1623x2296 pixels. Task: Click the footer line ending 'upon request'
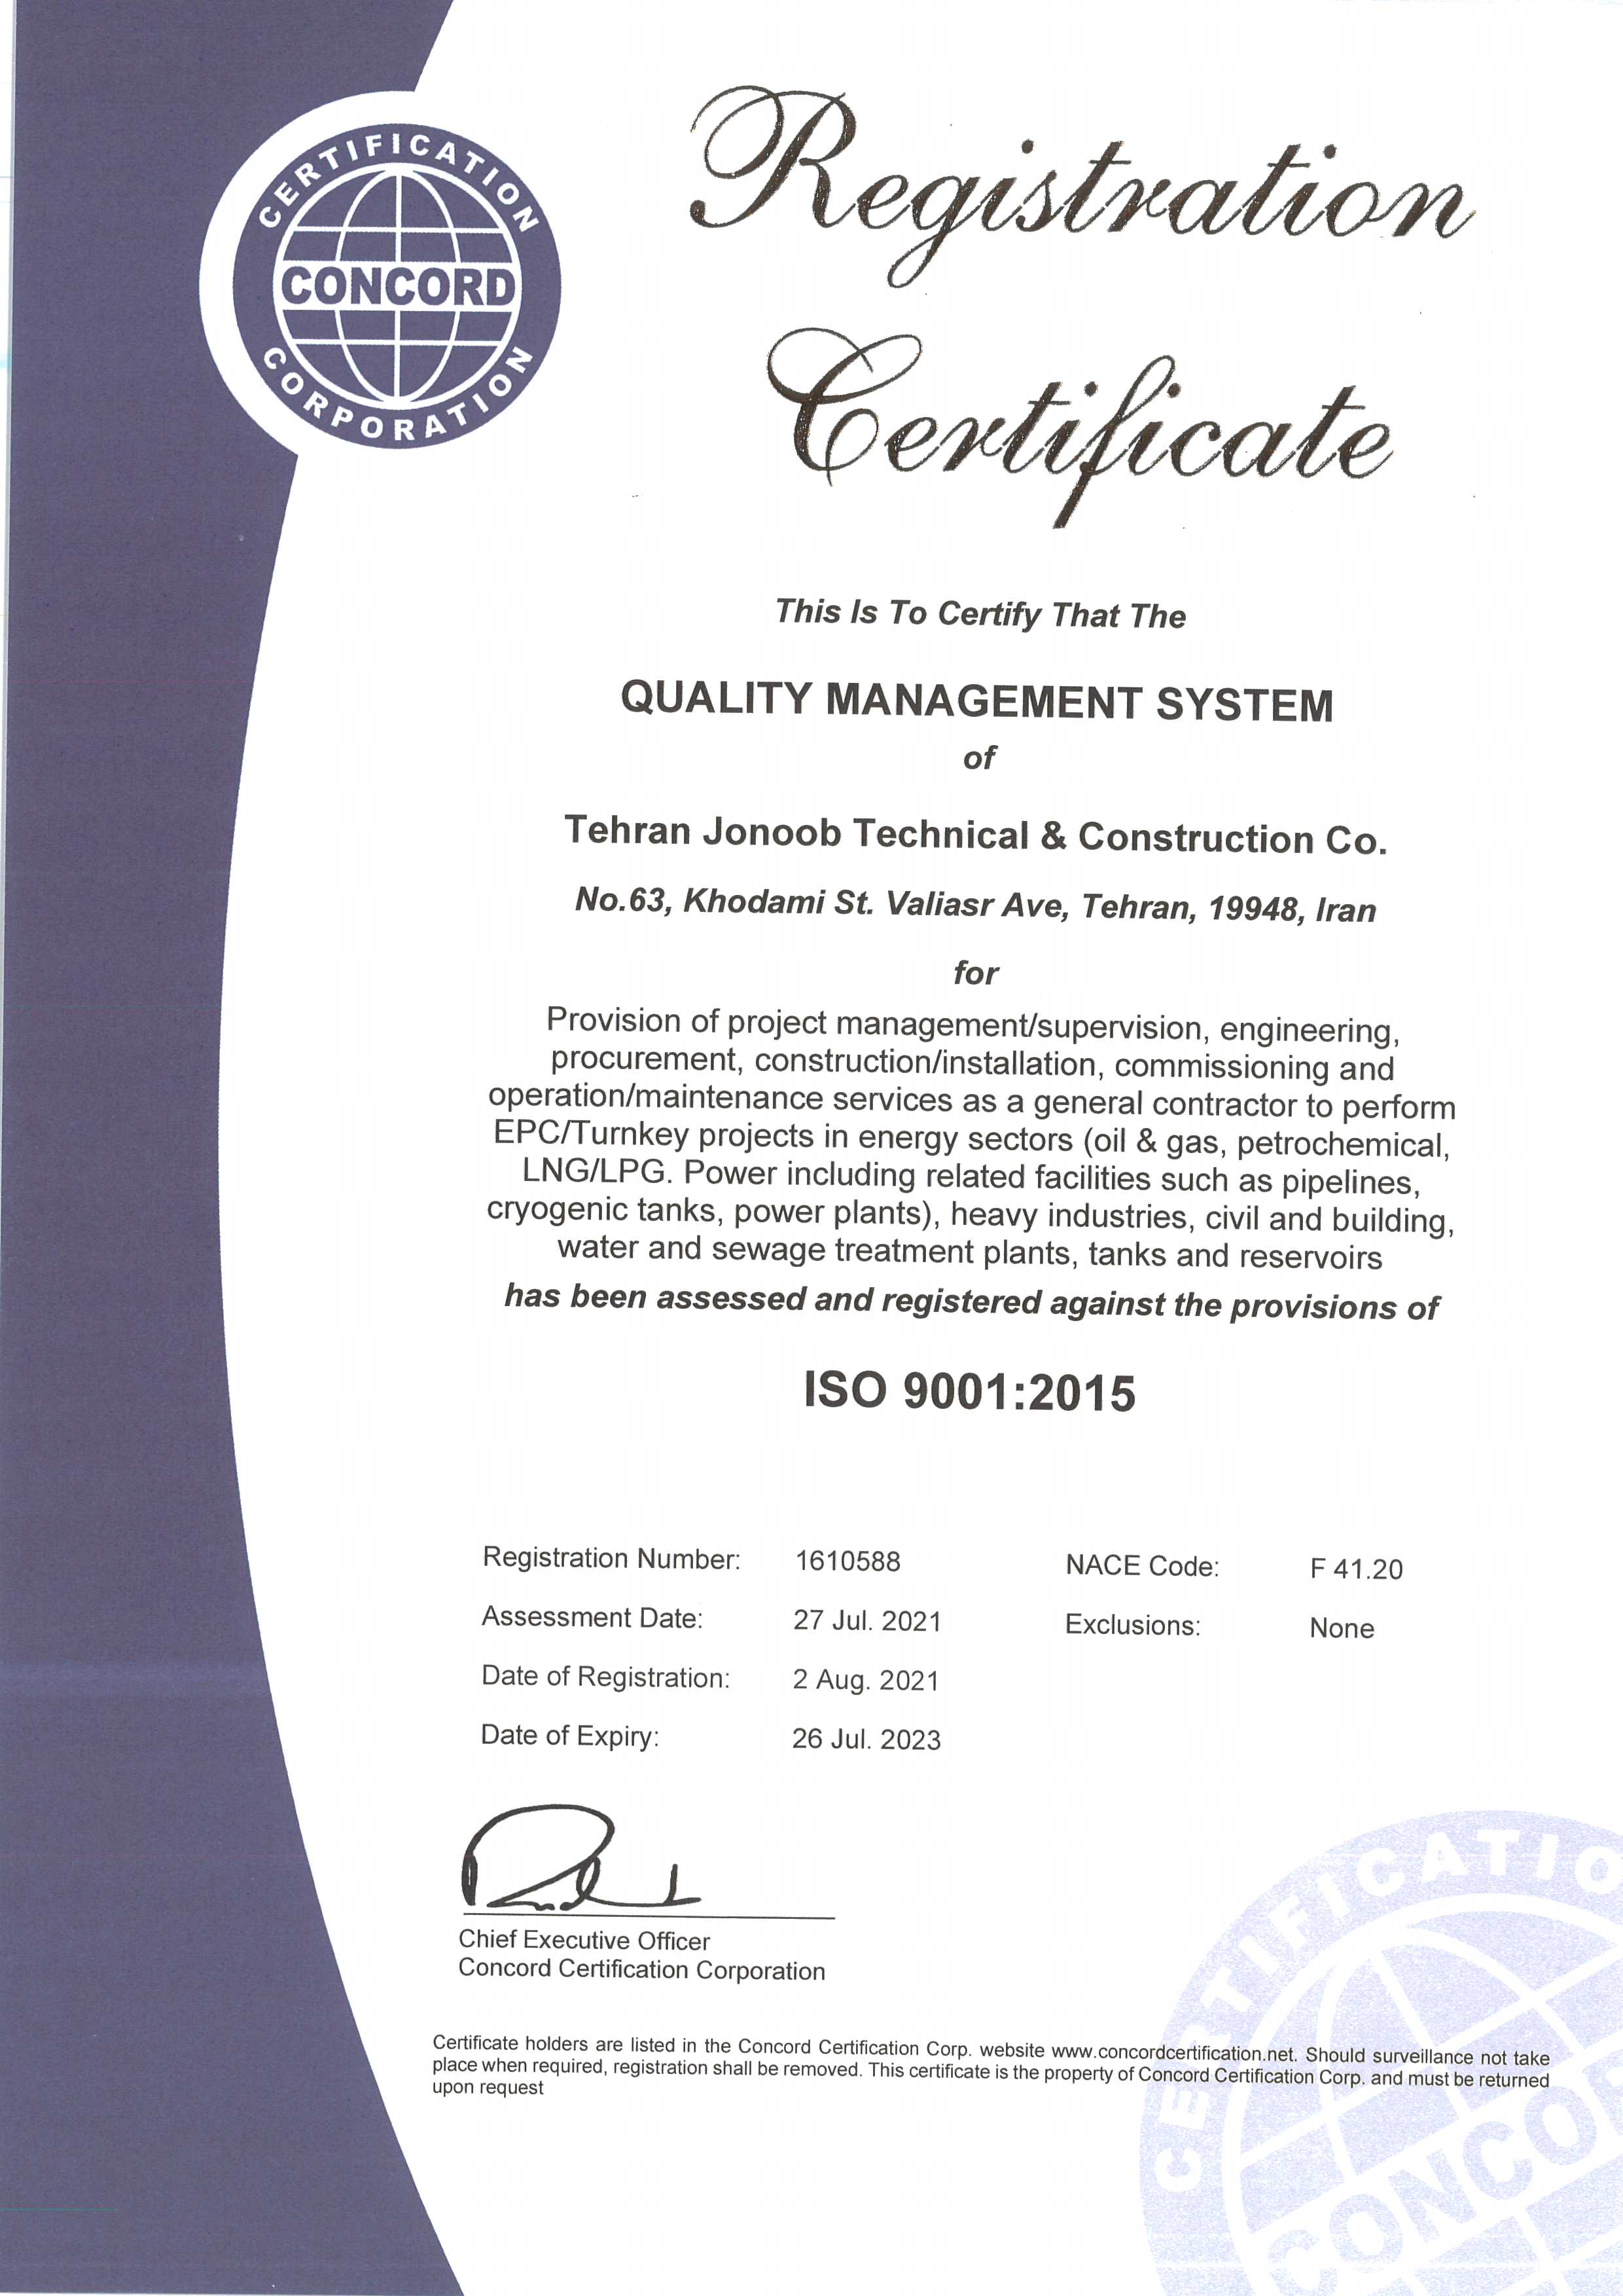click(x=488, y=2087)
